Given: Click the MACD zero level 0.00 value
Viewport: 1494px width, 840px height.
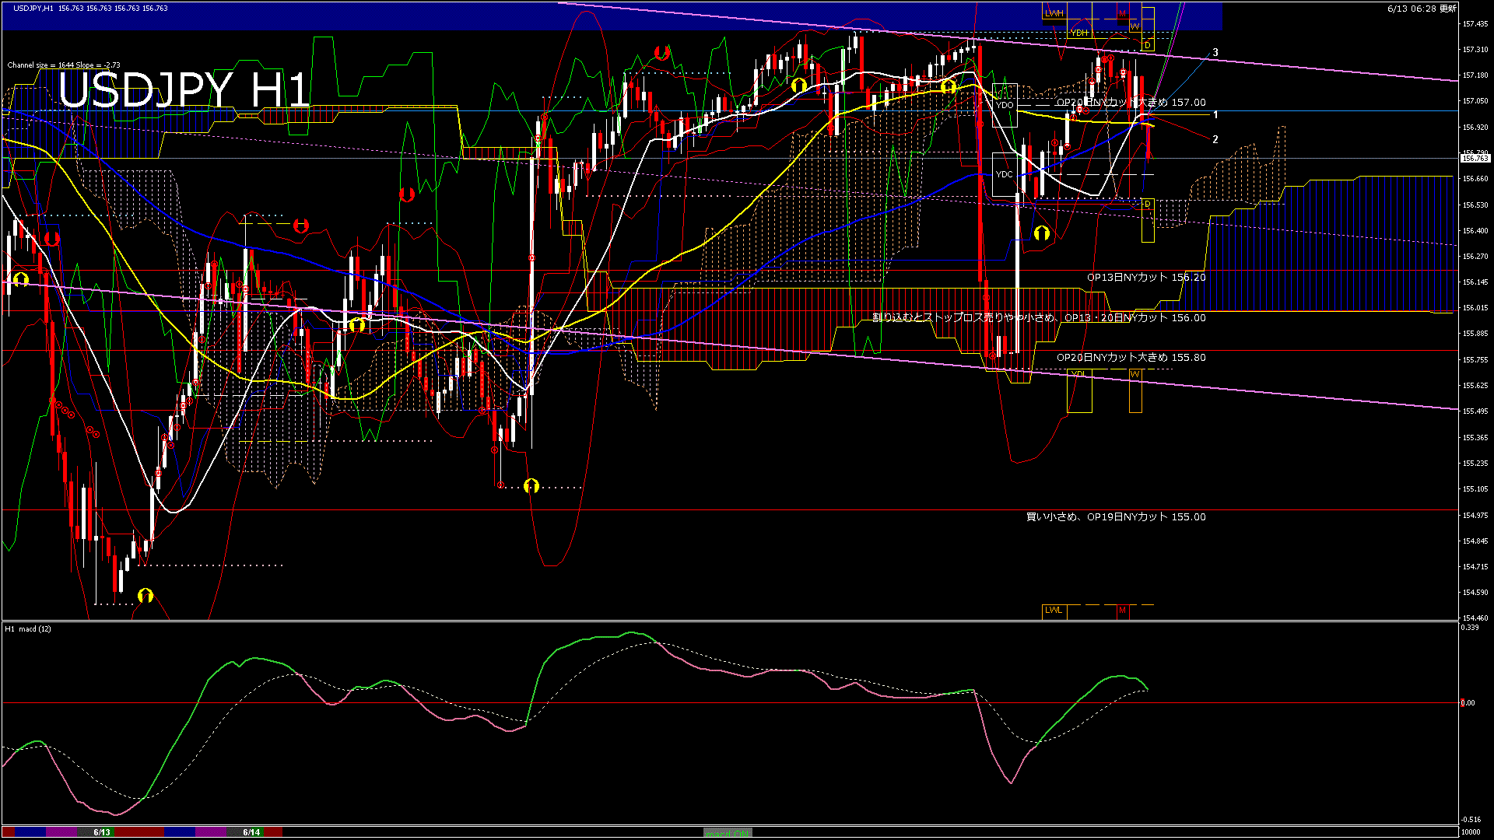Looking at the screenshot, I should (x=1468, y=702).
